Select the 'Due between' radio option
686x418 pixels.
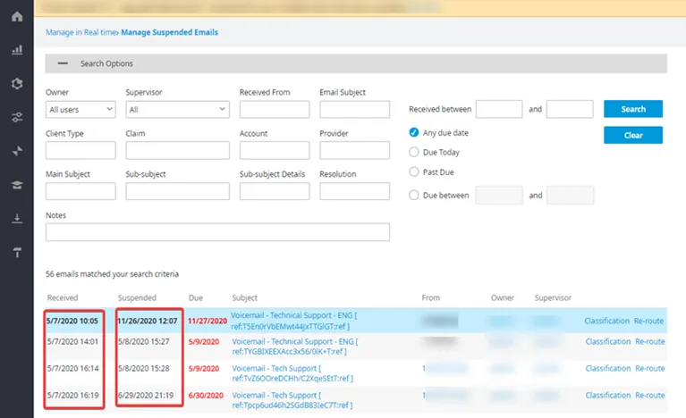[x=413, y=195]
